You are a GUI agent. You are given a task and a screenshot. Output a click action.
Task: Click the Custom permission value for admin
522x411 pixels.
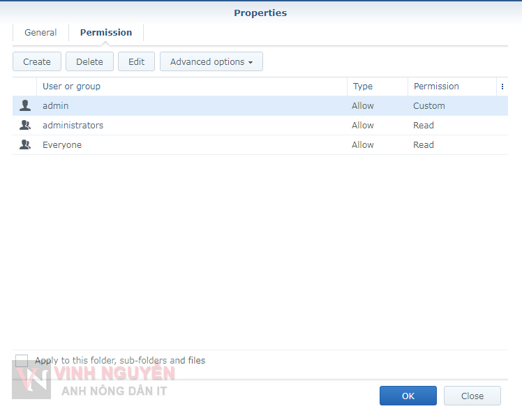tap(429, 106)
